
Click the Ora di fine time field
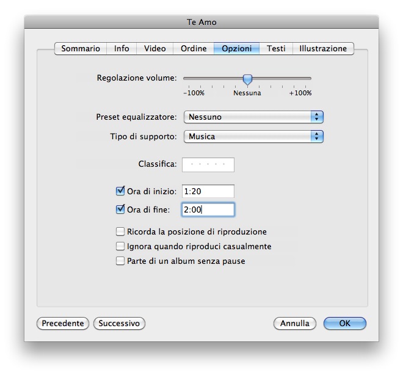tap(208, 209)
